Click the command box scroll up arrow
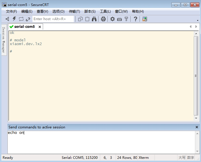The width and height of the screenshot is (201, 162). point(197,134)
